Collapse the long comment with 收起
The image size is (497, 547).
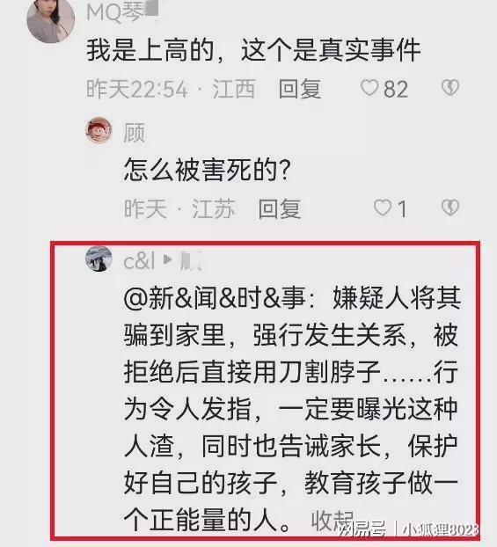332,521
